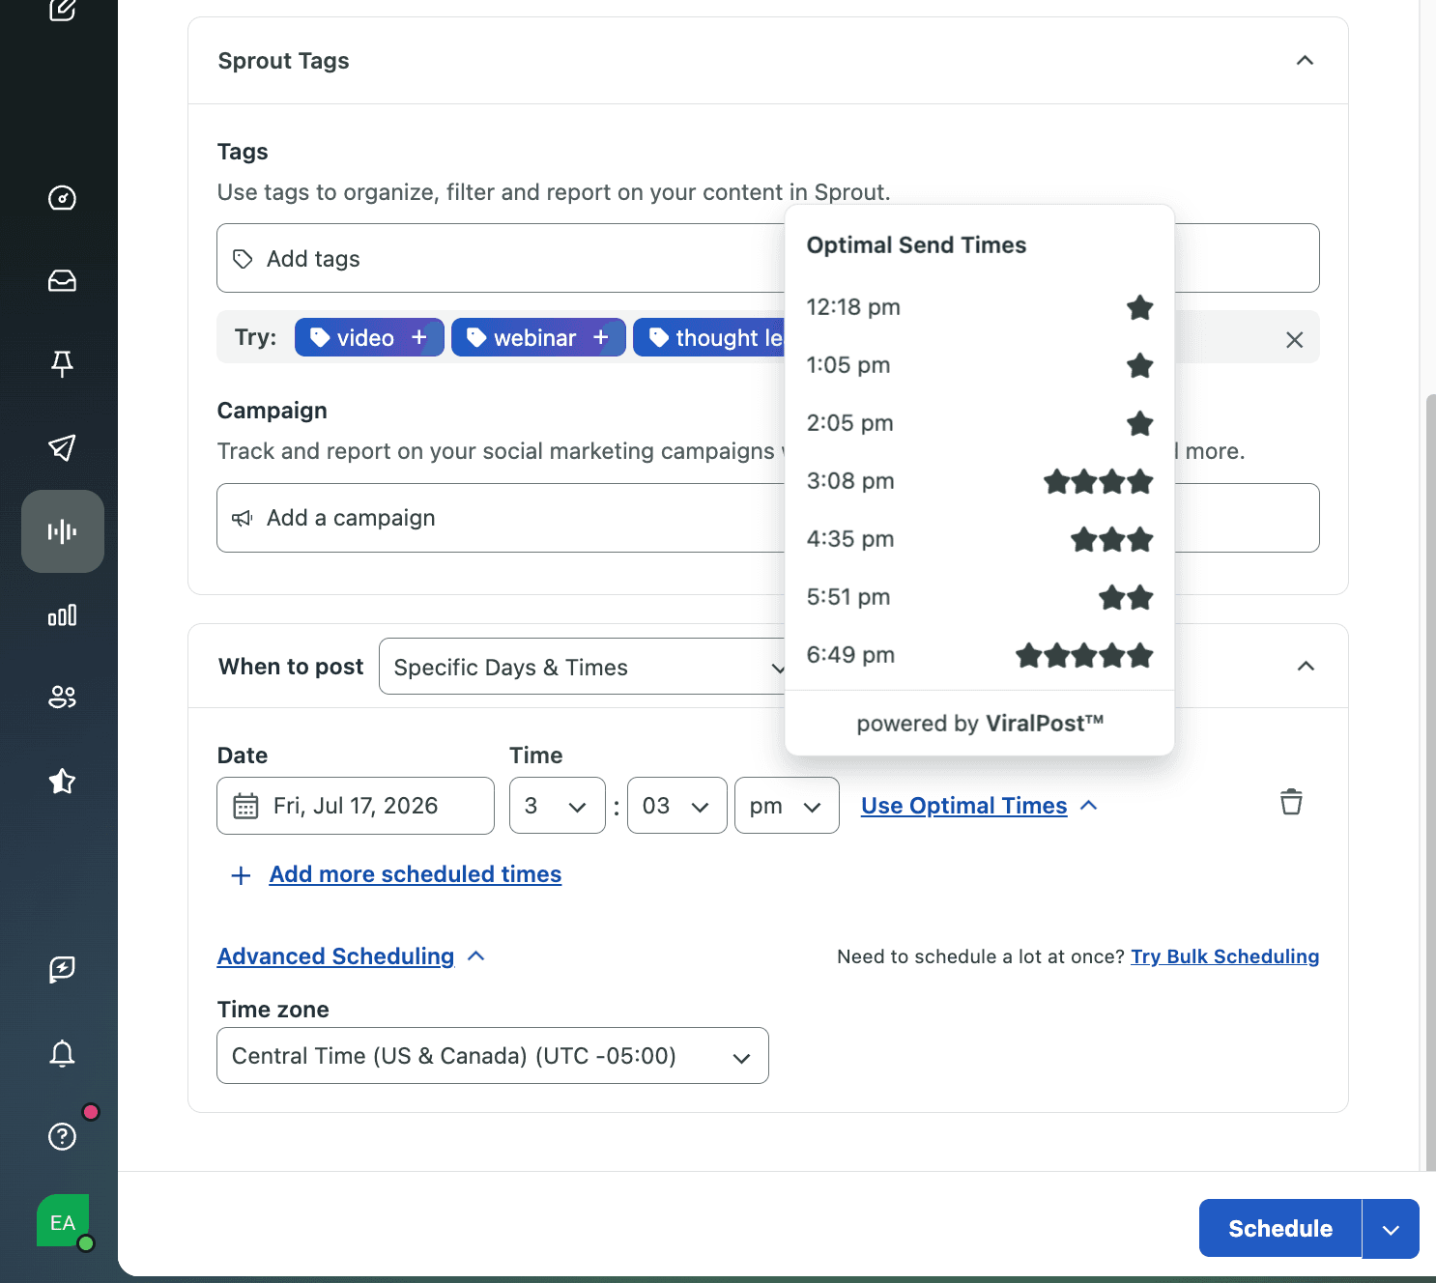The width and height of the screenshot is (1436, 1283).
Task: Dismiss the suggested tags row
Action: tap(1295, 339)
